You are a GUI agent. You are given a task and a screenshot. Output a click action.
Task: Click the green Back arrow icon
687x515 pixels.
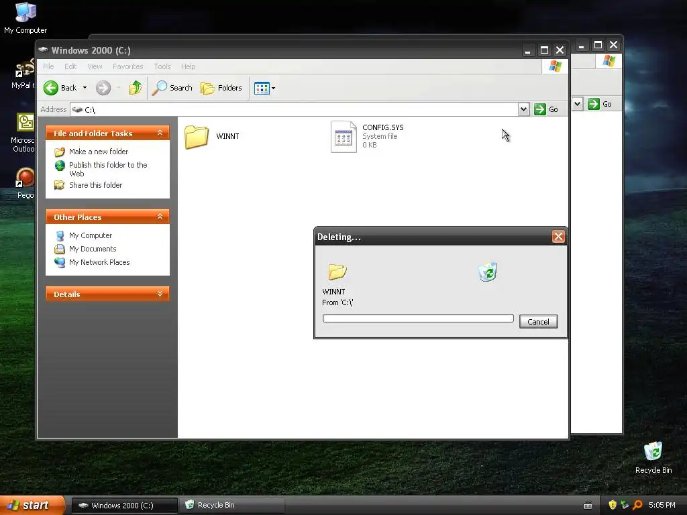[x=51, y=88]
